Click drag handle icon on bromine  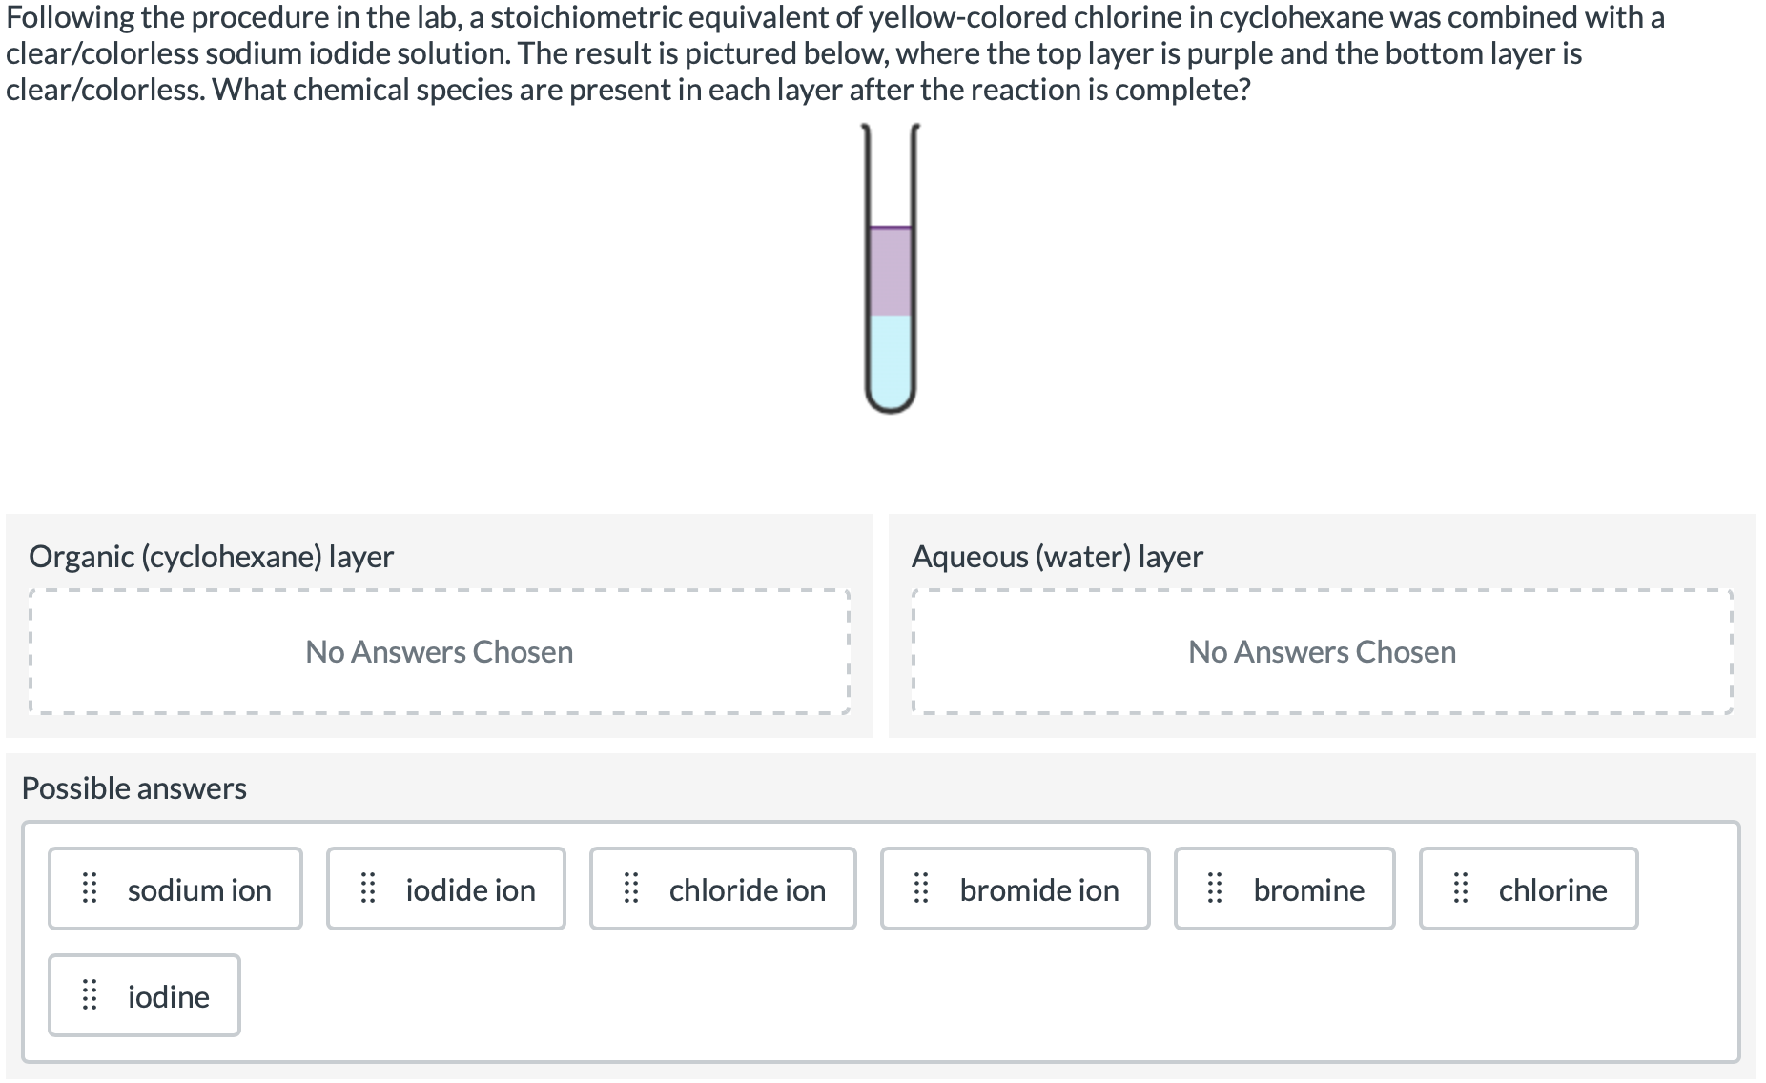click(x=1216, y=889)
